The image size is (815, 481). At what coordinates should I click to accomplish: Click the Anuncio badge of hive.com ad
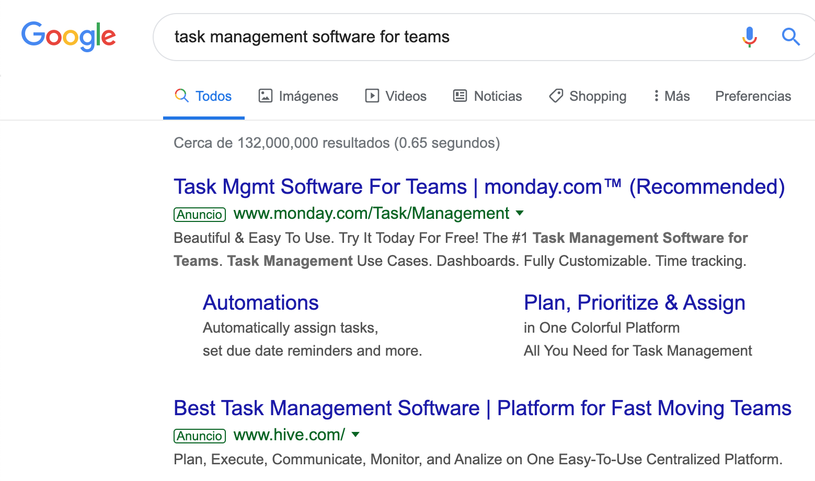[x=200, y=436]
